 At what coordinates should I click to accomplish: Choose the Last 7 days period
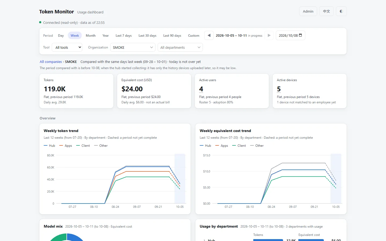tap(124, 36)
